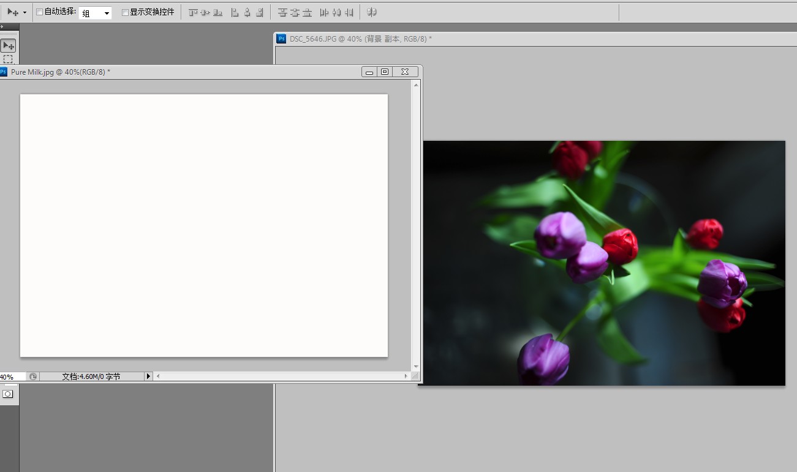Click the Distribute vertical centers icon
Image resolution: width=797 pixels, height=472 pixels.
pyautogui.click(x=295, y=12)
